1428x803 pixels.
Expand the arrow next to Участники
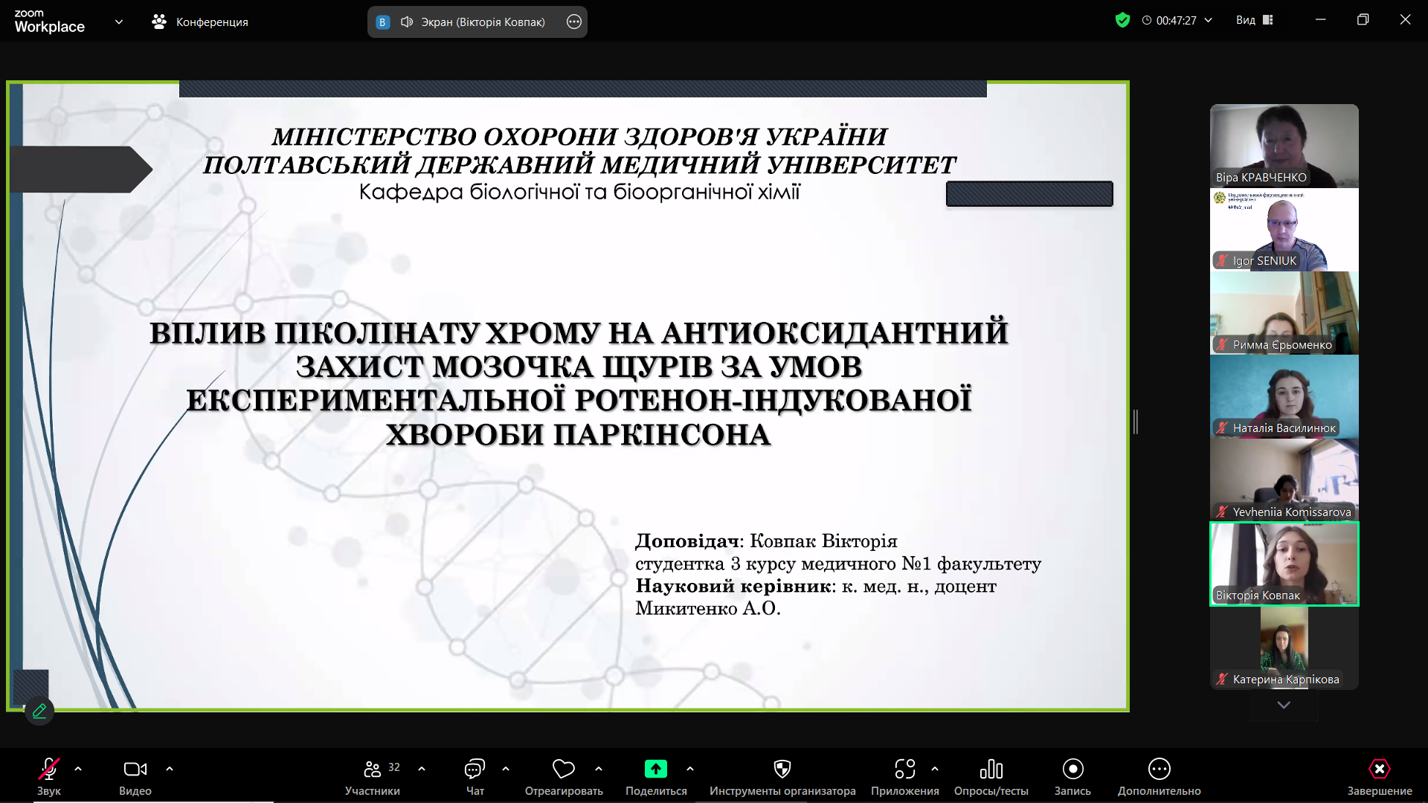point(422,769)
